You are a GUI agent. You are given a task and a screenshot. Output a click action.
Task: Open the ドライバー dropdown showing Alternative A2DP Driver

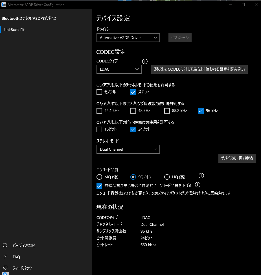pos(128,38)
